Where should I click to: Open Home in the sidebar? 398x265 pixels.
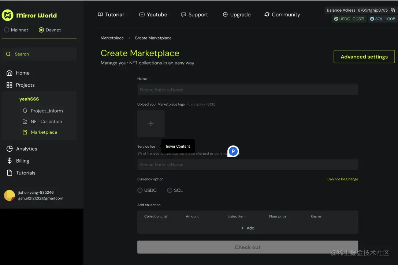[x=23, y=73]
